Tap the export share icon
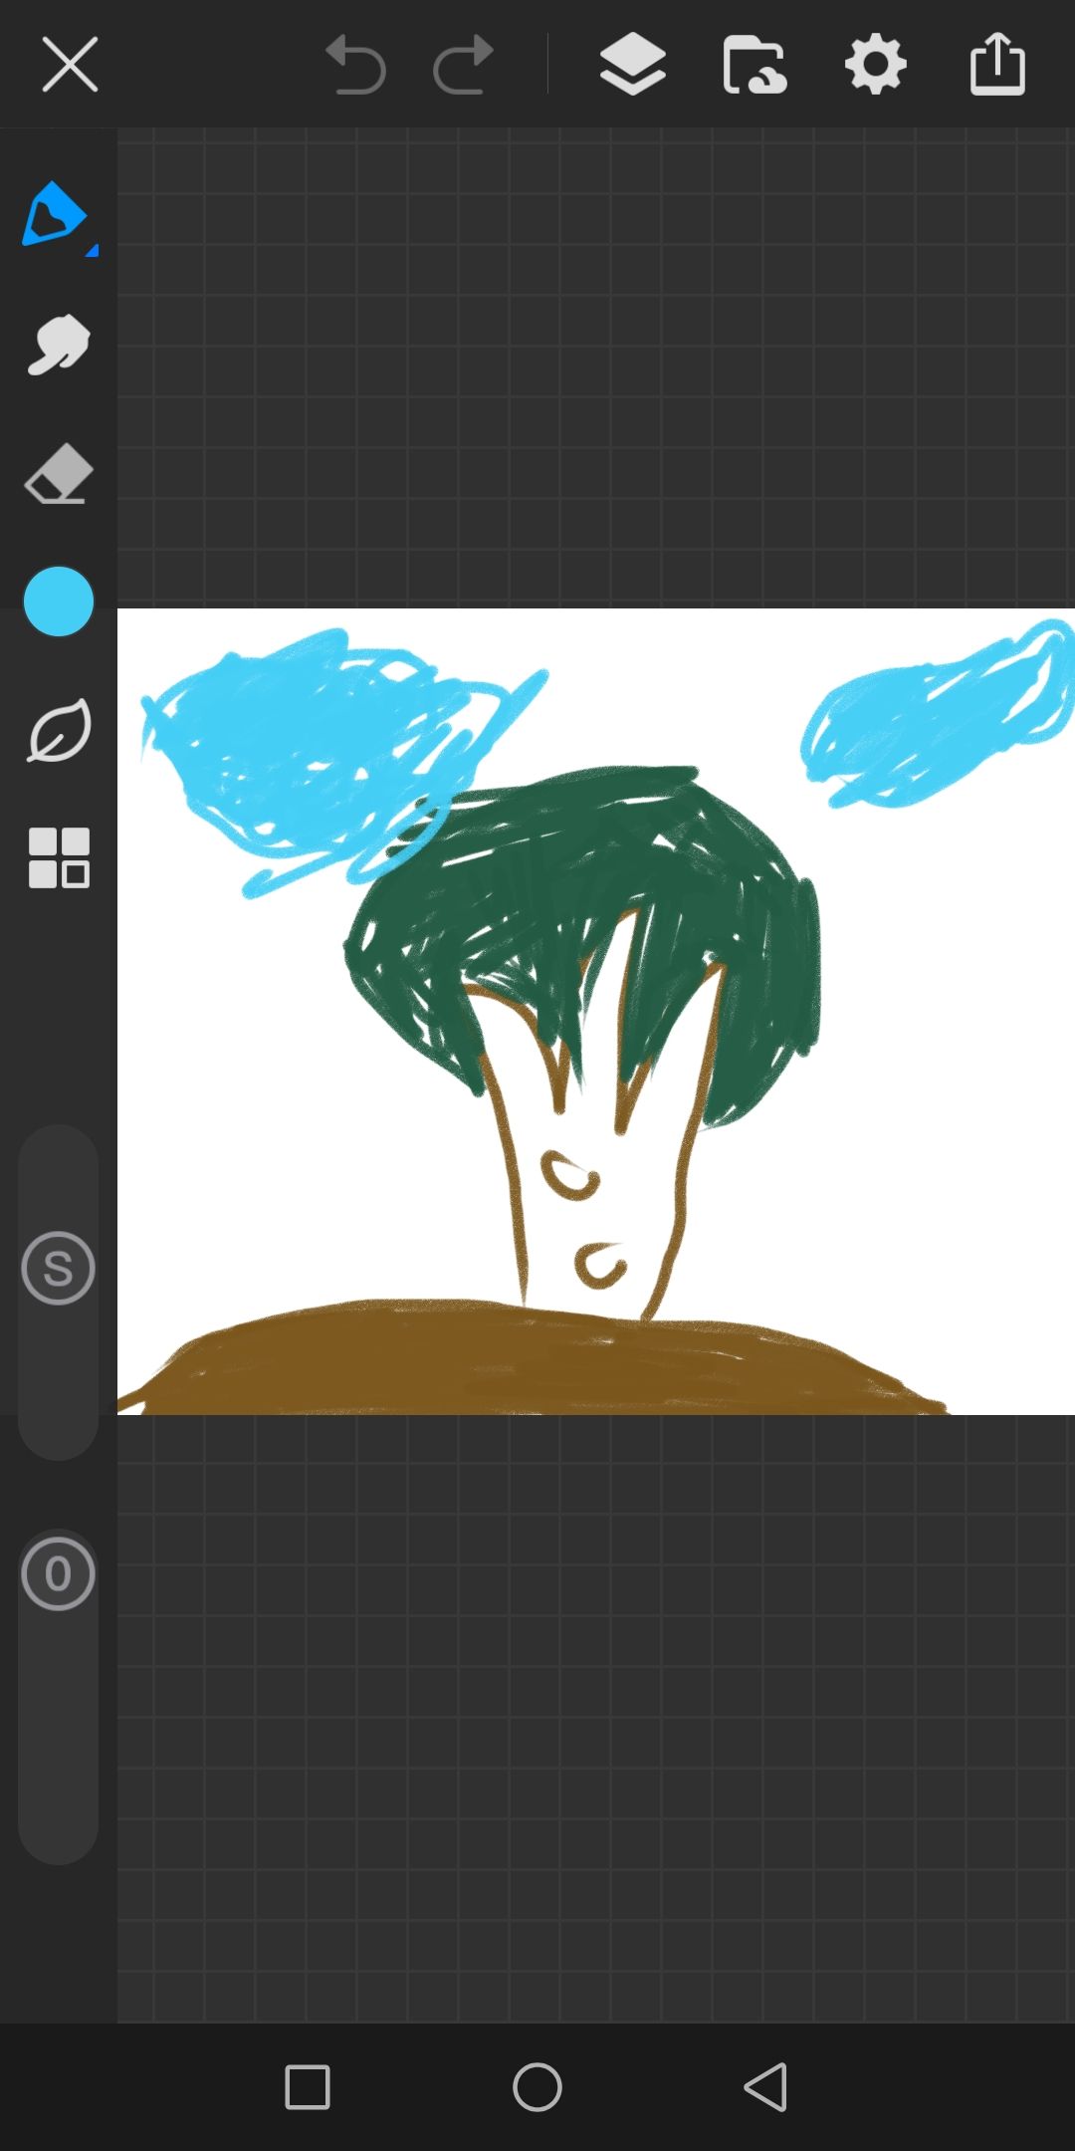 click(997, 65)
